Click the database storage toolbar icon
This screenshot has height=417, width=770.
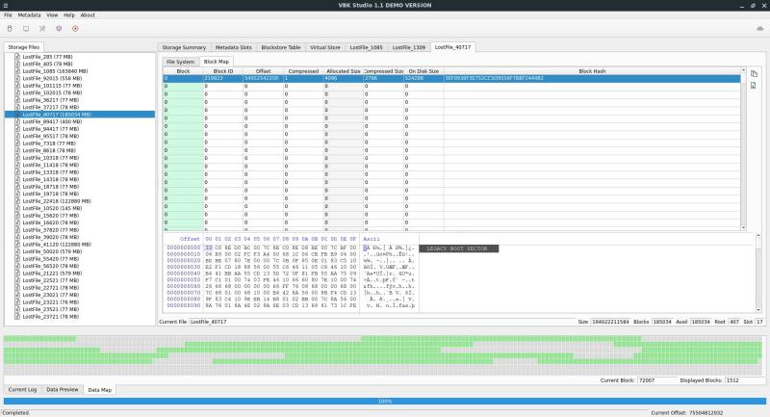coord(10,29)
